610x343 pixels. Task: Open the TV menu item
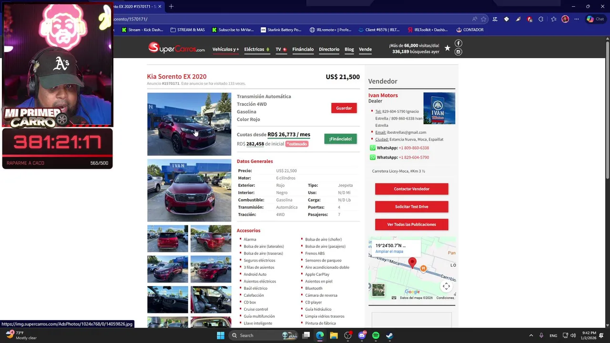point(281,49)
